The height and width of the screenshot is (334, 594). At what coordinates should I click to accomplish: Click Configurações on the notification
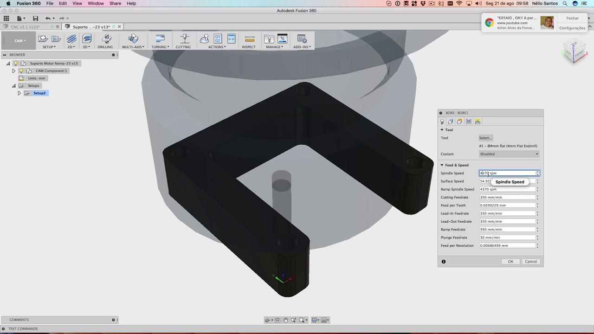[x=572, y=28]
